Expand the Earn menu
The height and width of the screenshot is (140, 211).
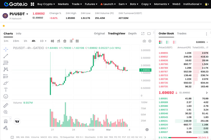[123, 4]
